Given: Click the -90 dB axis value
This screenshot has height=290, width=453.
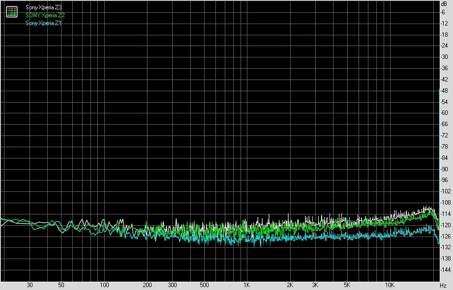Looking at the screenshot, I should [x=444, y=169].
